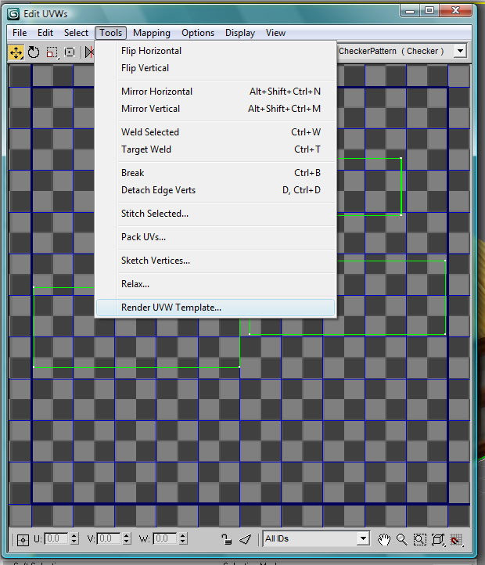This screenshot has height=565, width=485.
Task: Choose Render UVW Template...
Action: point(215,308)
